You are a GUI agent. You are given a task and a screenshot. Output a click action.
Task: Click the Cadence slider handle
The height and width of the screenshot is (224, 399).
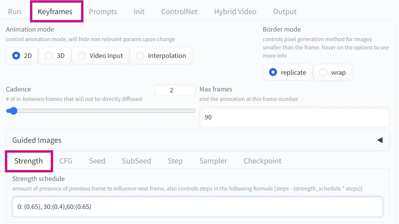[x=13, y=111]
